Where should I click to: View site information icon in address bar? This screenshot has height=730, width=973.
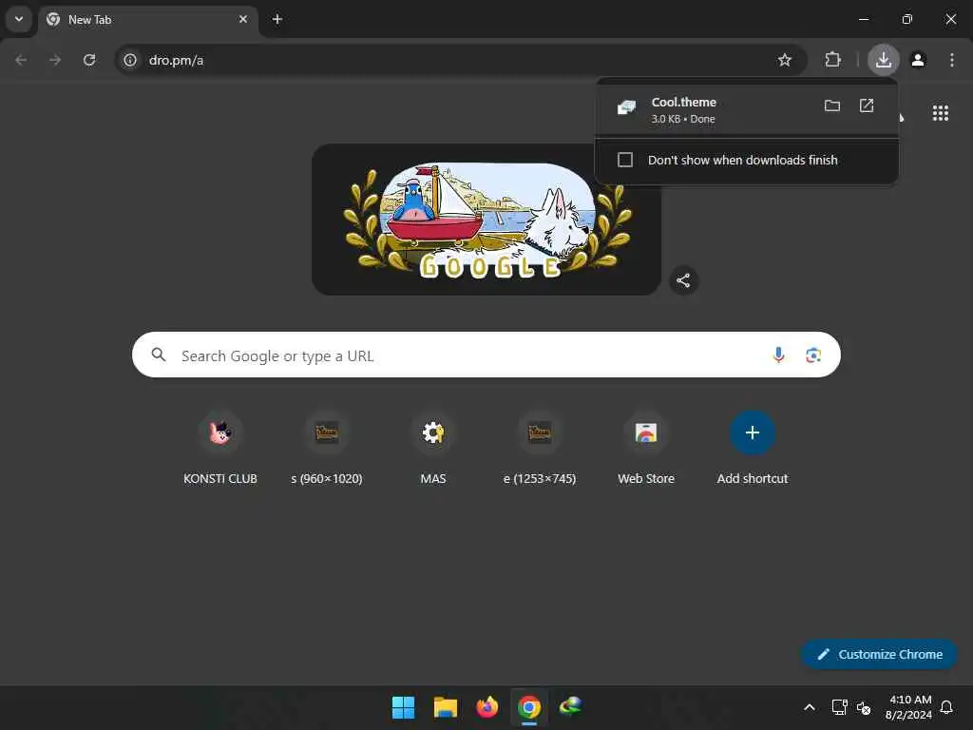point(129,60)
